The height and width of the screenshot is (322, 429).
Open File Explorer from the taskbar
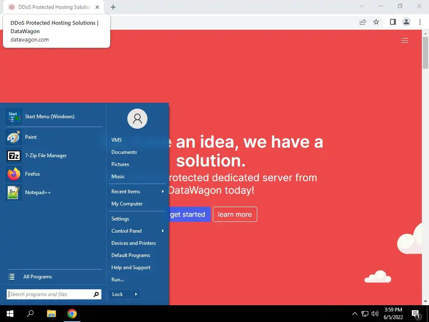(51, 314)
